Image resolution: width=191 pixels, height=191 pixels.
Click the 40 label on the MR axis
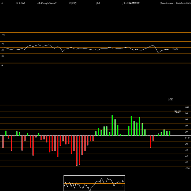pos(186,126)
